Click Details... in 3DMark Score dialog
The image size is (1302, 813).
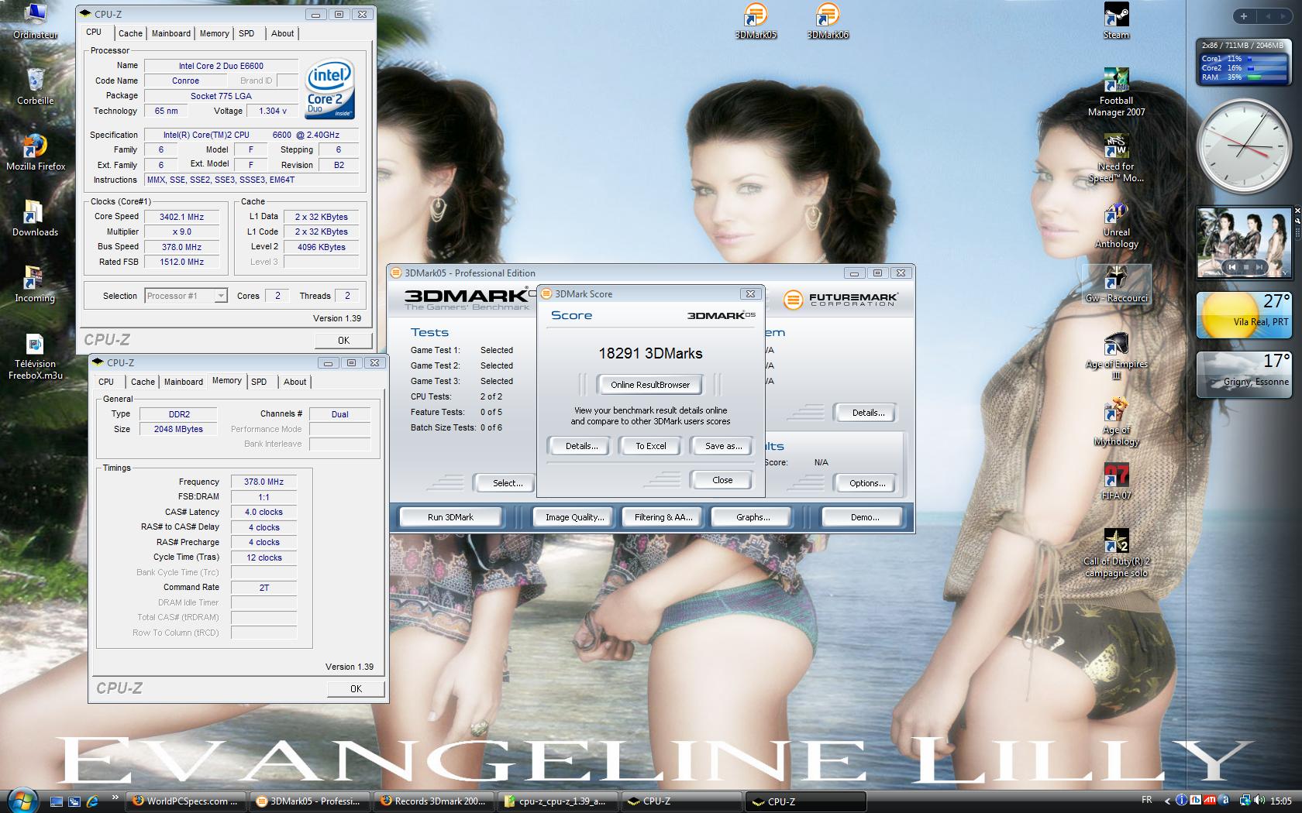pos(581,446)
